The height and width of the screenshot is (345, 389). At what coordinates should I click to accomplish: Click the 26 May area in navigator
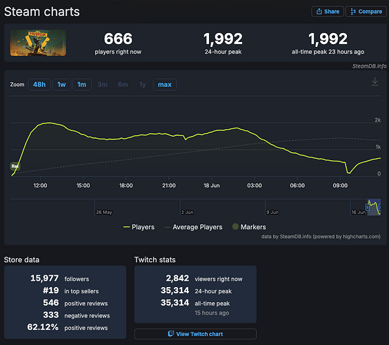coord(104,213)
